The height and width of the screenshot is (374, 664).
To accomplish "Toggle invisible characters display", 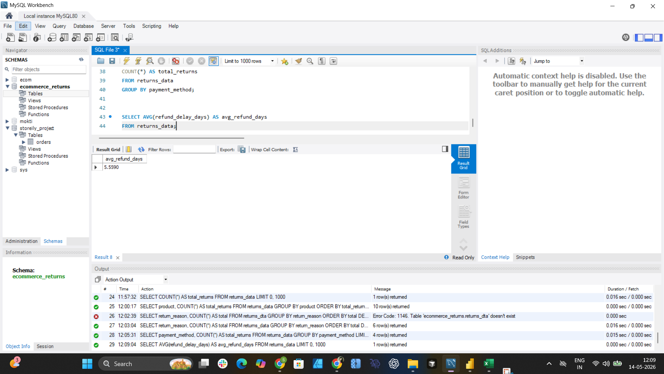I will click(322, 61).
